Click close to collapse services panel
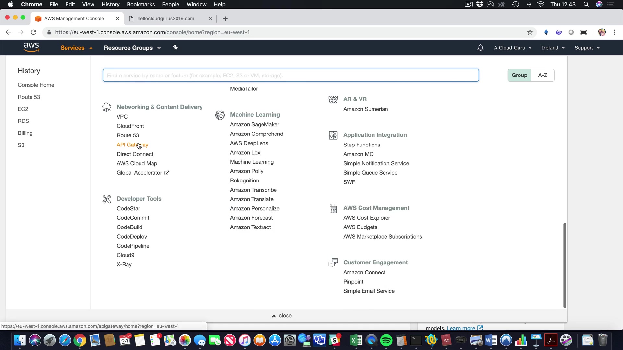623x350 pixels. (281, 316)
